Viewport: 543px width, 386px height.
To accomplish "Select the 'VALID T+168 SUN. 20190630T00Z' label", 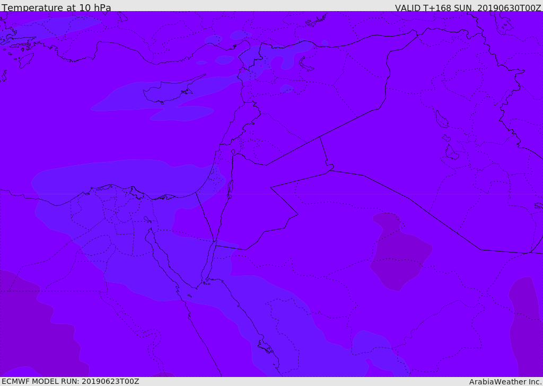I will tap(468, 7).
